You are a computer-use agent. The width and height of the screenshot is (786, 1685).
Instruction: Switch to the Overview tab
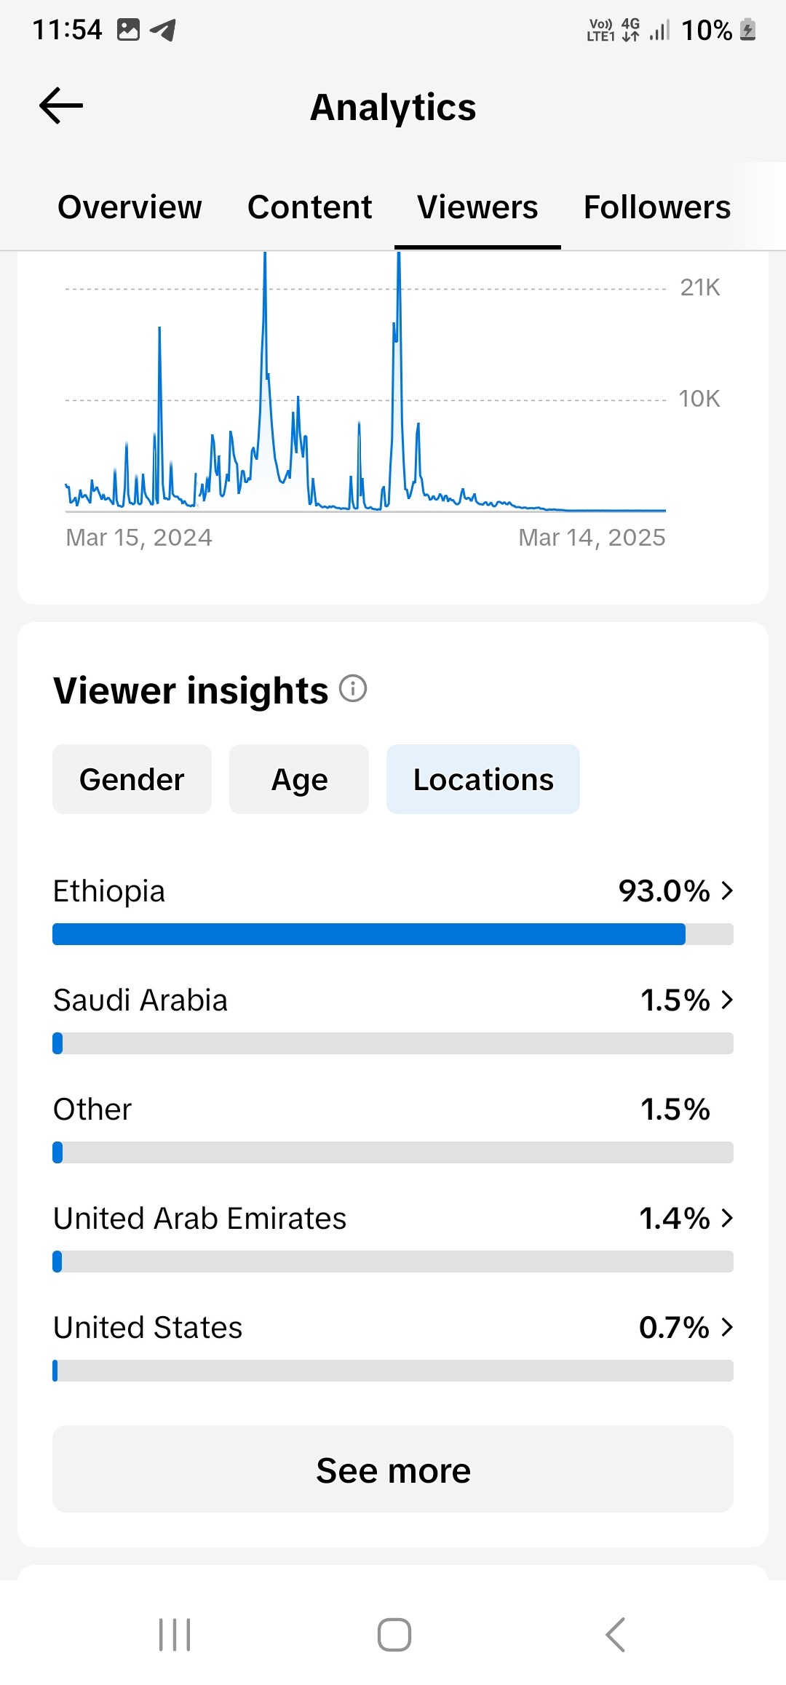(130, 207)
